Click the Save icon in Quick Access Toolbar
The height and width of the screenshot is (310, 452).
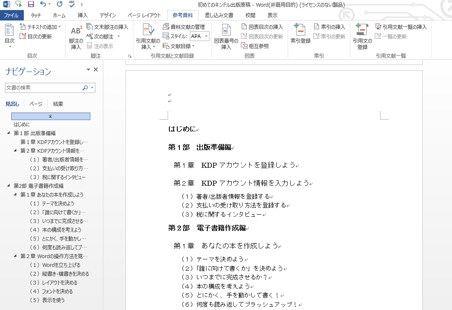(x=30, y=4)
